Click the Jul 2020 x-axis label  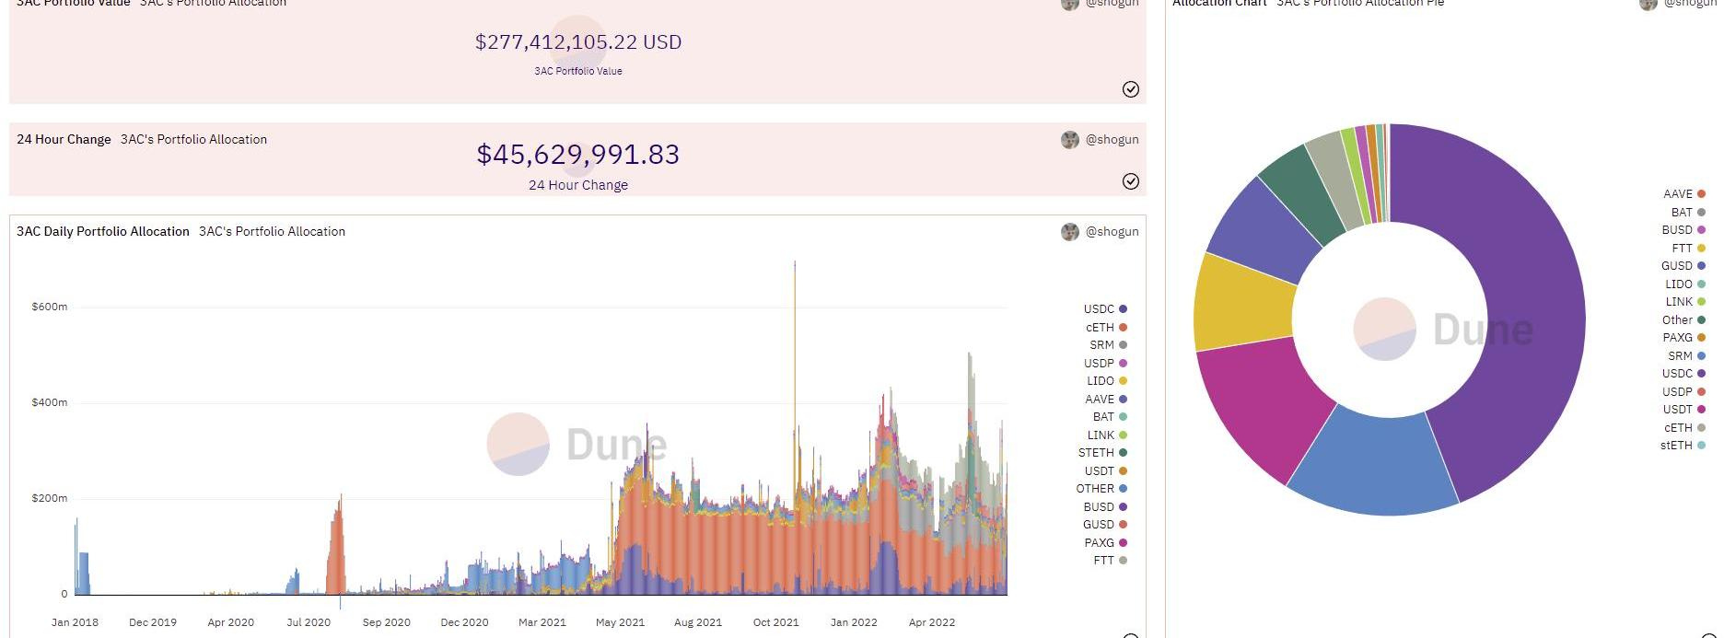[309, 622]
